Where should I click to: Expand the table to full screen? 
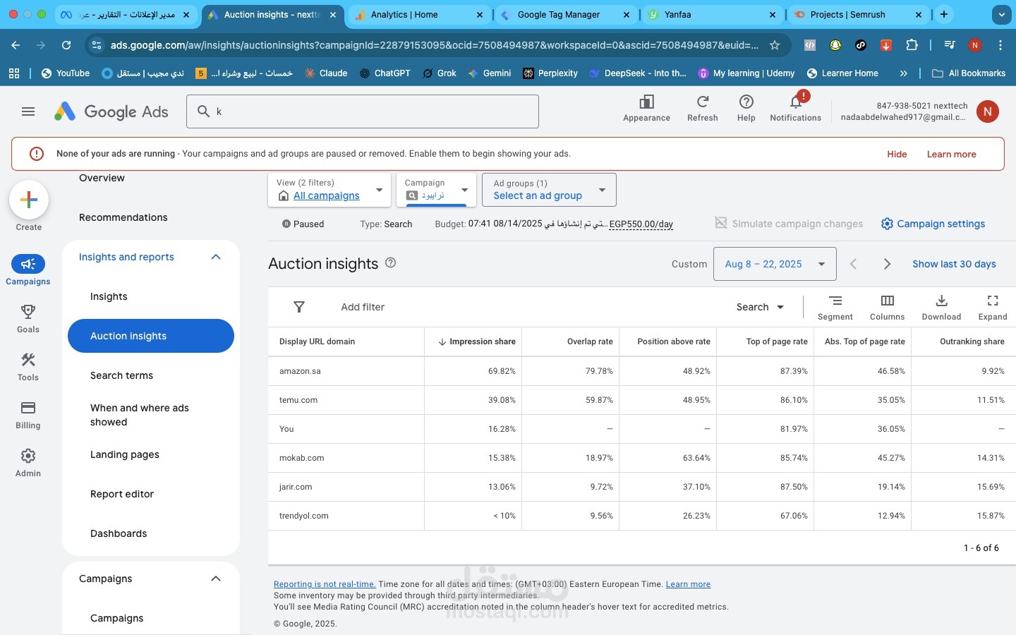[992, 301]
